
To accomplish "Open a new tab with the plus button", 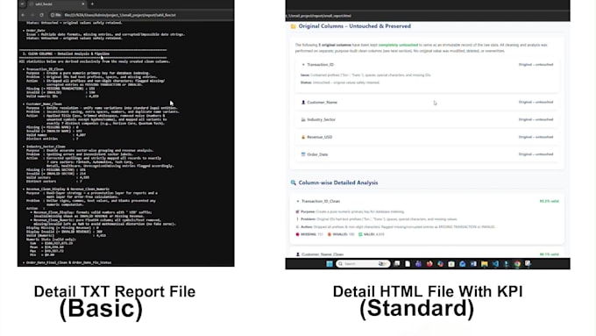I will (x=92, y=4).
